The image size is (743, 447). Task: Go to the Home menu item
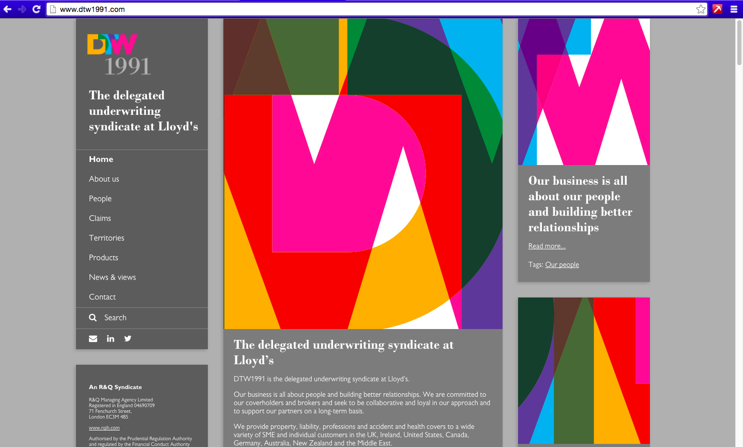coord(101,159)
